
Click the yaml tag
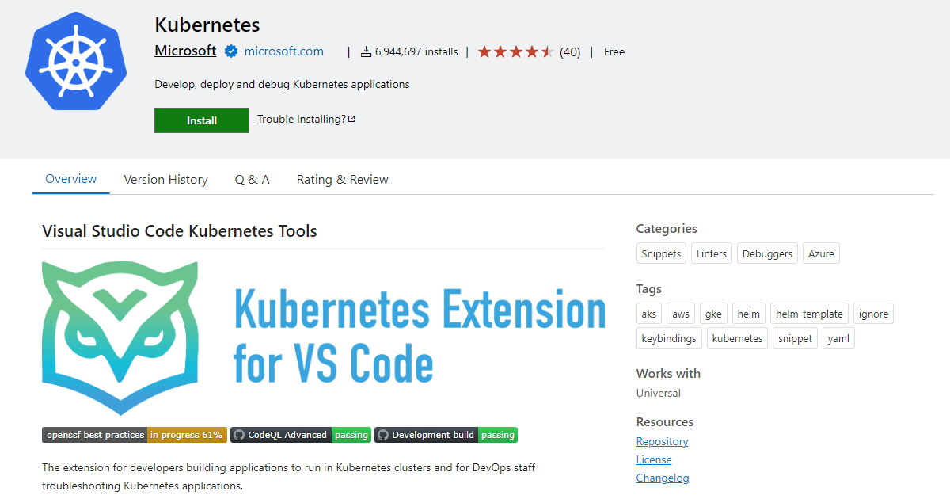838,338
